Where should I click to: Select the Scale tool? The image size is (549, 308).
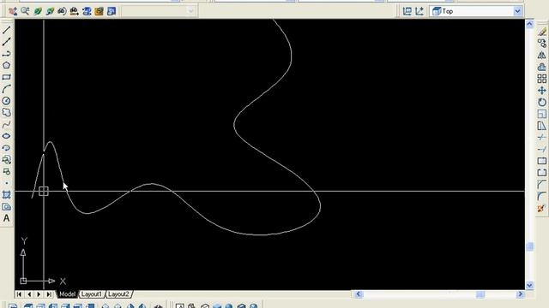pos(541,114)
